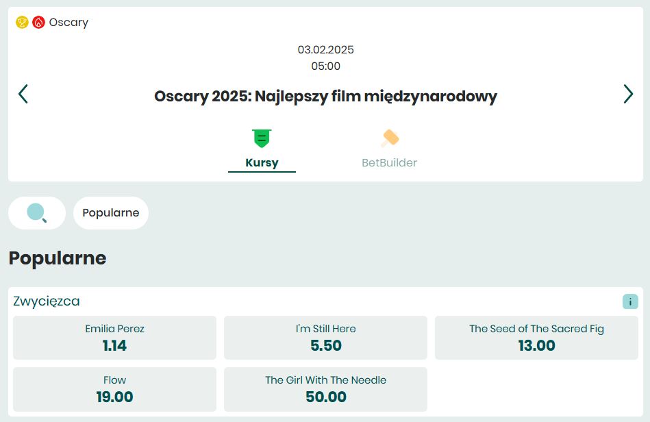Click the green shield icon above Kursy
Viewport: 650px width, 422px height.
point(262,137)
